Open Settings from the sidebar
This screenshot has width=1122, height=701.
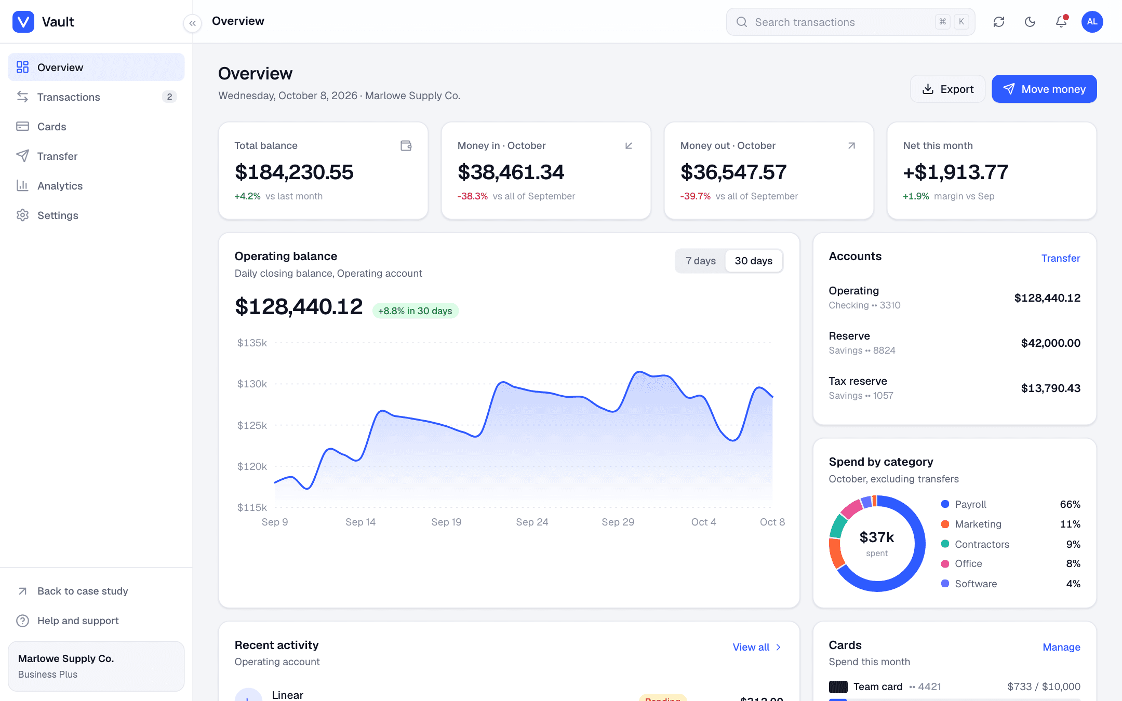(96, 215)
